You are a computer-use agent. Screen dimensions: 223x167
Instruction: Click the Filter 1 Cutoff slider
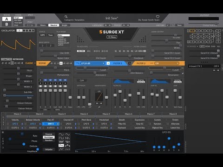[x=92, y=68]
